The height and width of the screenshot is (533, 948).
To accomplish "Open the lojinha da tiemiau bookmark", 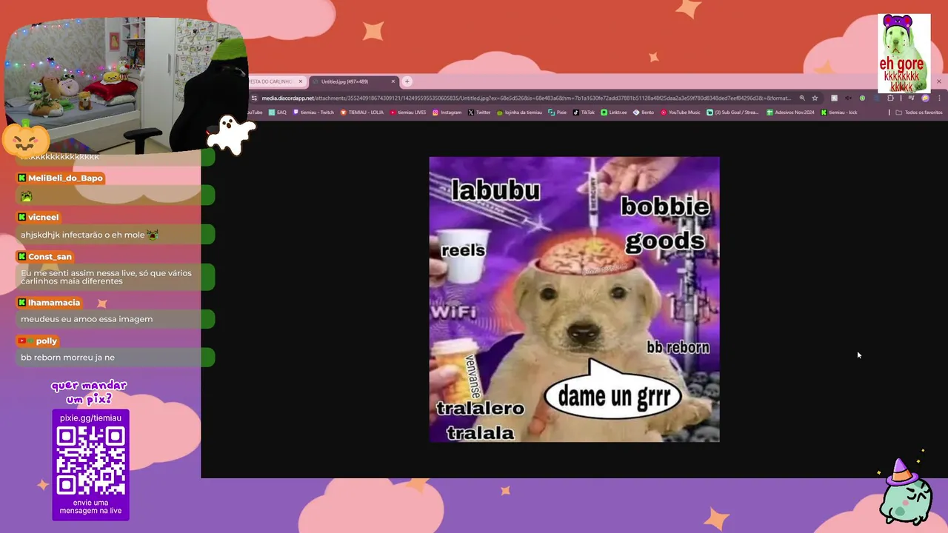I will [519, 113].
